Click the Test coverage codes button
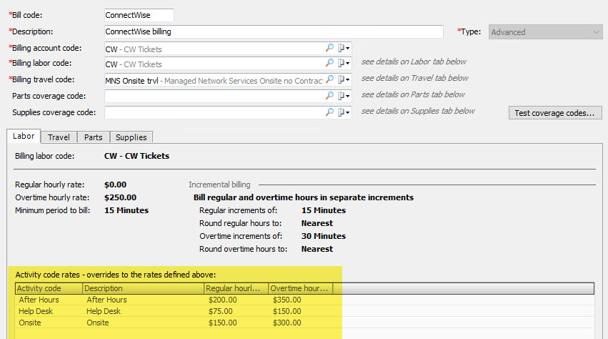Screen dimensions: 608x339 point(555,112)
